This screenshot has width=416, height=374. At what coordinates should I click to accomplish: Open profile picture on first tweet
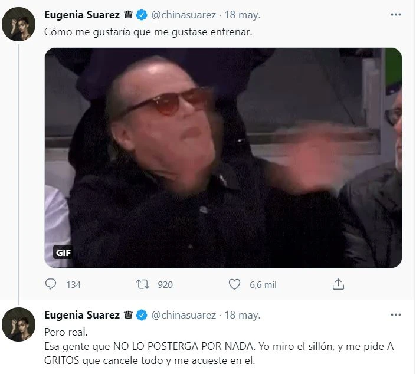click(18, 24)
